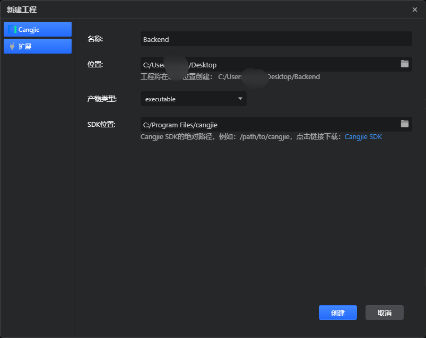Viewport: 426px width, 338px height.
Task: Open the Cangjie SDK download link
Action: [x=363, y=136]
